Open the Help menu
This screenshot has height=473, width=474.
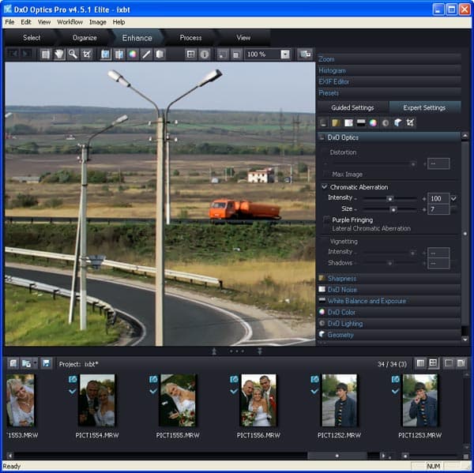tap(118, 22)
